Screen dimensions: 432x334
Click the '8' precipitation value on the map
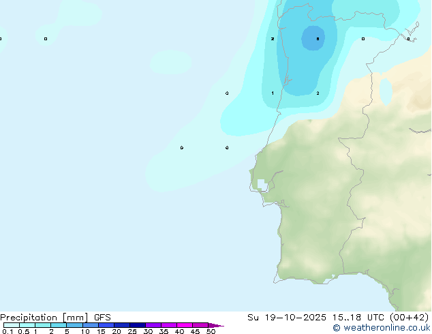pos(318,39)
